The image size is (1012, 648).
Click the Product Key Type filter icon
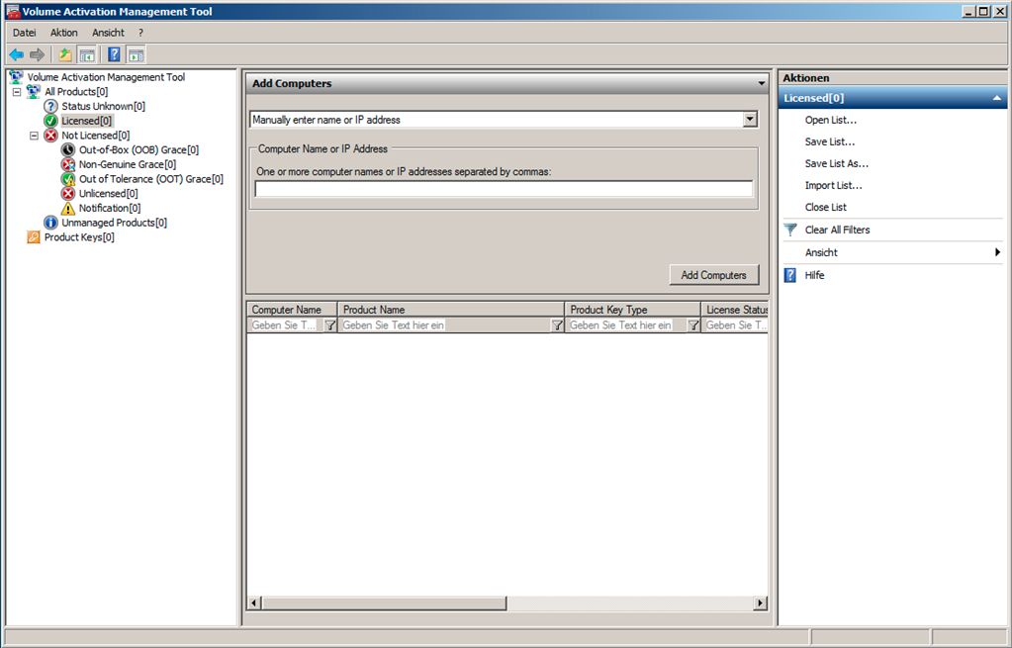click(x=693, y=325)
